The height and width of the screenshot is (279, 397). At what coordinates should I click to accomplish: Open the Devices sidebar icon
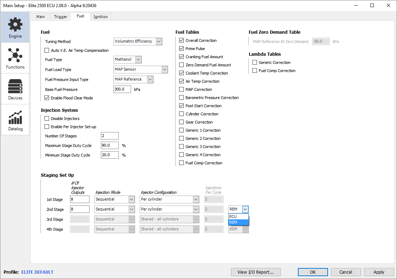[15, 86]
